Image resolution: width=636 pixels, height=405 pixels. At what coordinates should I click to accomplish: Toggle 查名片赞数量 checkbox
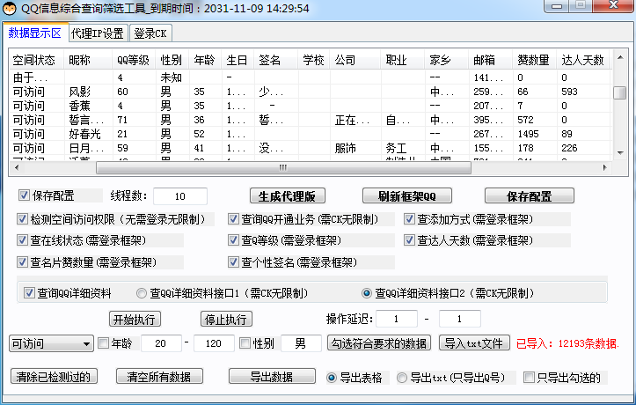(x=22, y=262)
